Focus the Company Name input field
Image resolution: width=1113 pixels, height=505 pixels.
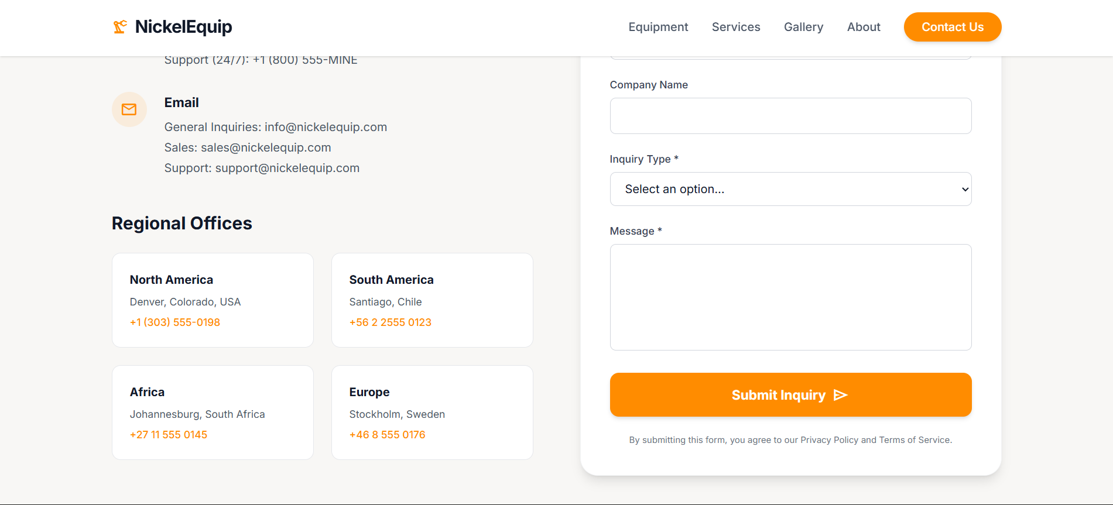790,116
